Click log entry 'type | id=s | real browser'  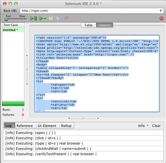(84, 143)
